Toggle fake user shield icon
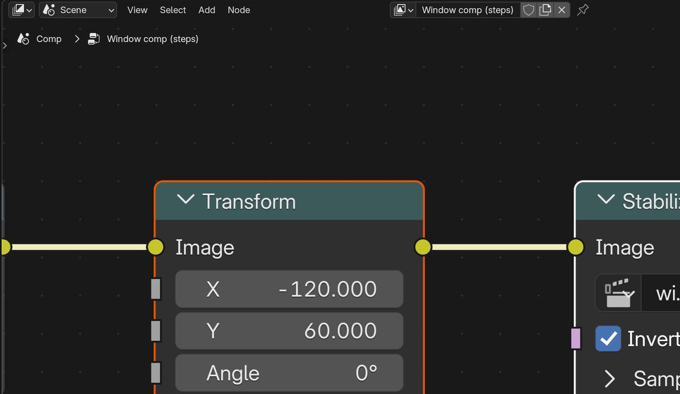The image size is (680, 394). 528,10
